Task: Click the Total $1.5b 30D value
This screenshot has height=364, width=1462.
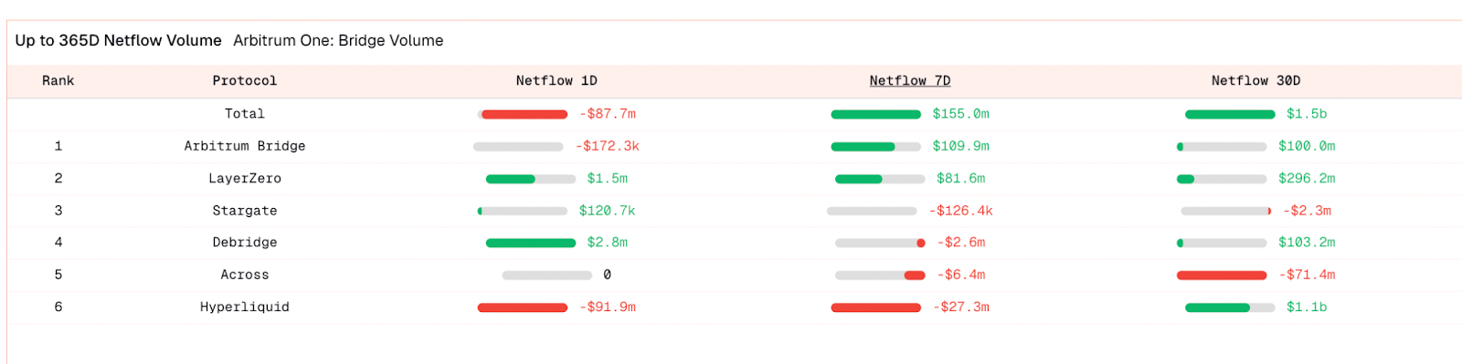Action: tap(1307, 113)
